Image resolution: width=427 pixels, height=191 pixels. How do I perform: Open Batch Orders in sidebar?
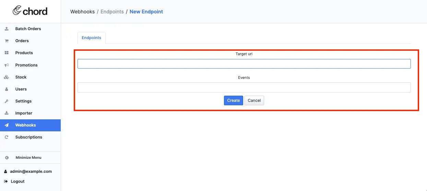(x=30, y=29)
